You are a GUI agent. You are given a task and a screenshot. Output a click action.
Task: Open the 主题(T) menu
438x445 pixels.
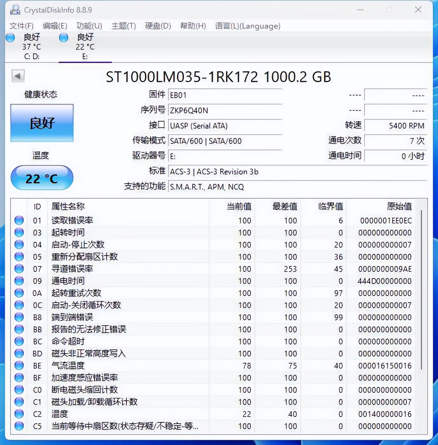[x=124, y=26]
